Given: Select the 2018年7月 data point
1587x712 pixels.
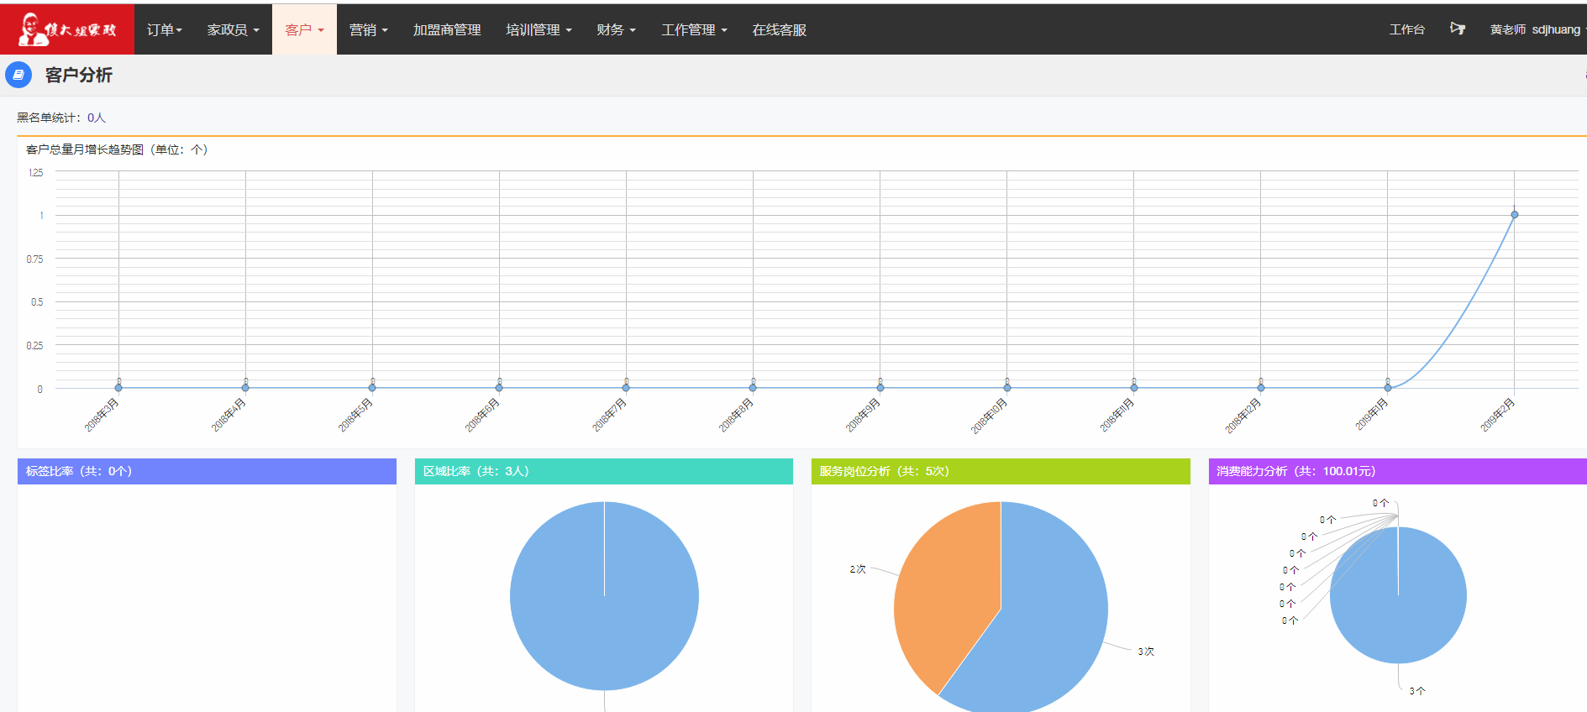Looking at the screenshot, I should 626,388.
